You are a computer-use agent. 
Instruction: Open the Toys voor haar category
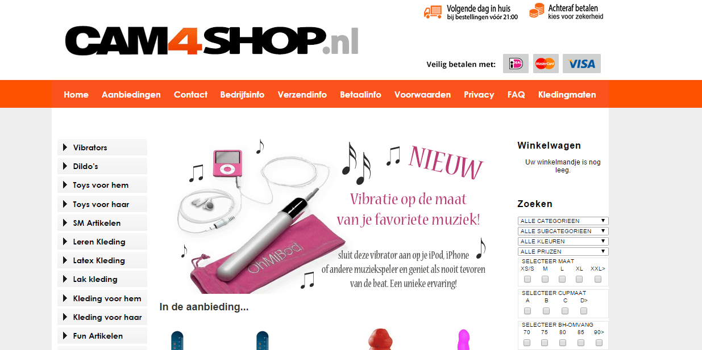102,204
